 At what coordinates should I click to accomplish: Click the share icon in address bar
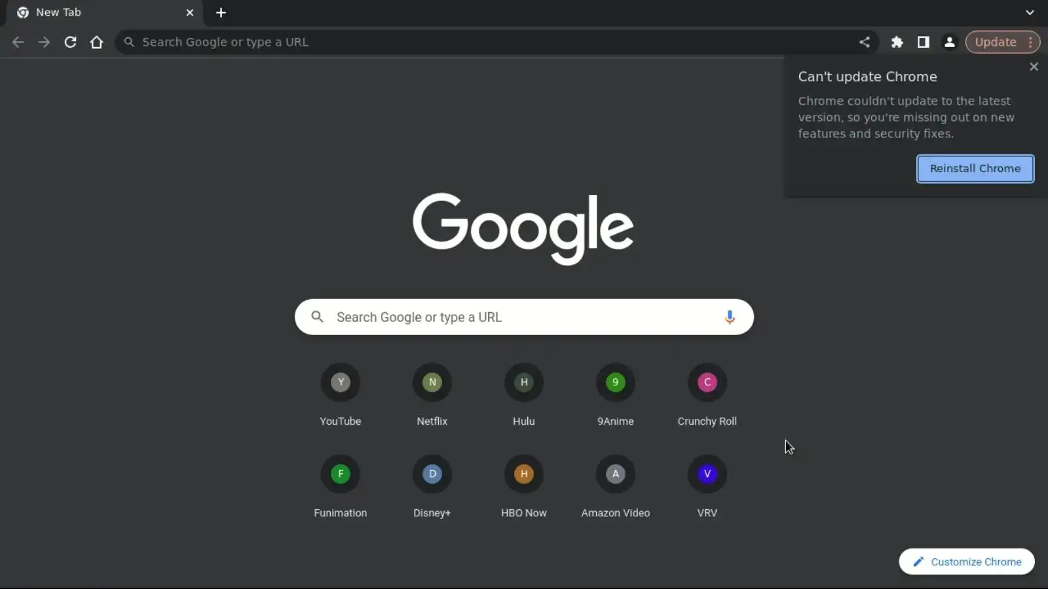coord(865,42)
